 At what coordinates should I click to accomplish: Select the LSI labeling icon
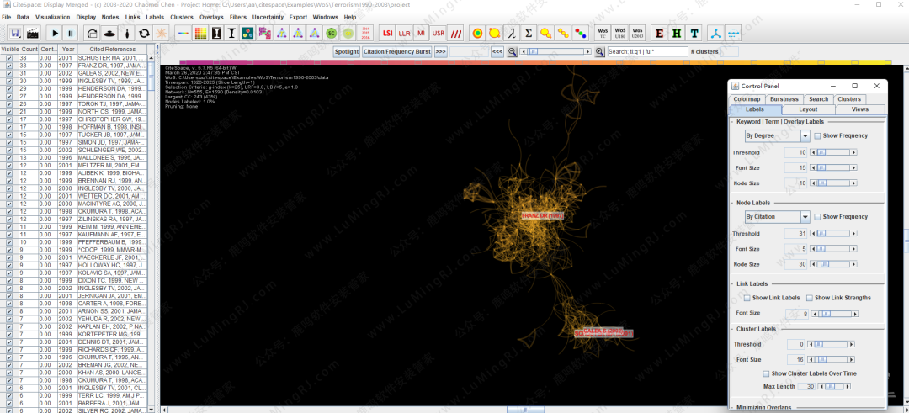click(387, 33)
